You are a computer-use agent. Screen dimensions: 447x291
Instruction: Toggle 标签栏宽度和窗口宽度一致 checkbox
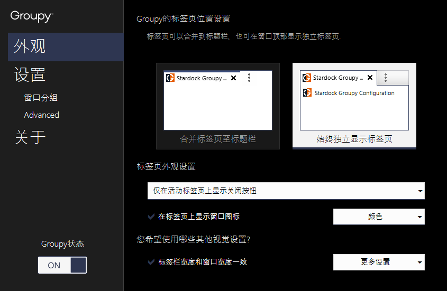[197, 262]
